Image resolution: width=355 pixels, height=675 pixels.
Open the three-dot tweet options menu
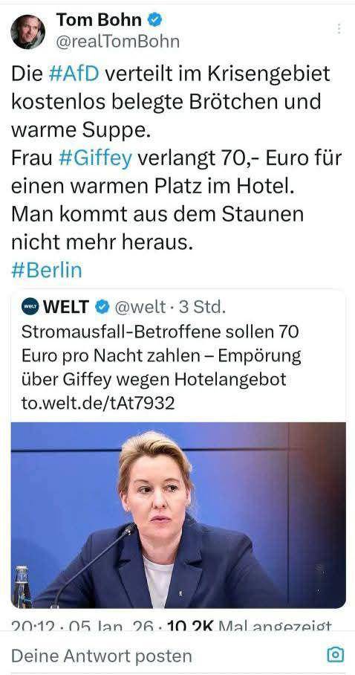pos(339,29)
